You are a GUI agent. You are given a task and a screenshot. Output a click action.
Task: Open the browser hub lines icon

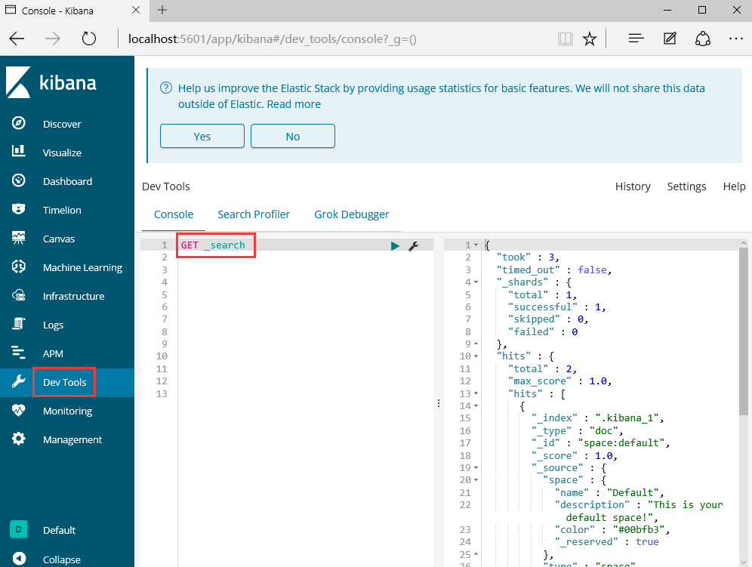click(636, 39)
